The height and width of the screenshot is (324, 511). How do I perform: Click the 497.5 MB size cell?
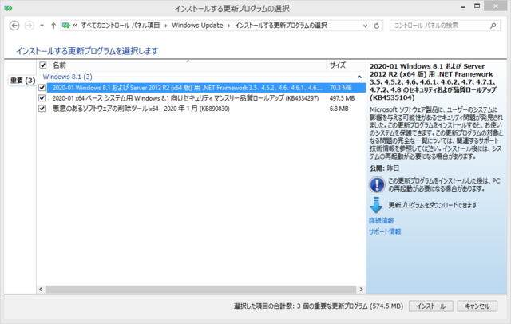342,98
